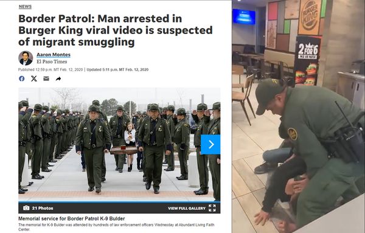Open the NEWS section link

[x=25, y=7]
